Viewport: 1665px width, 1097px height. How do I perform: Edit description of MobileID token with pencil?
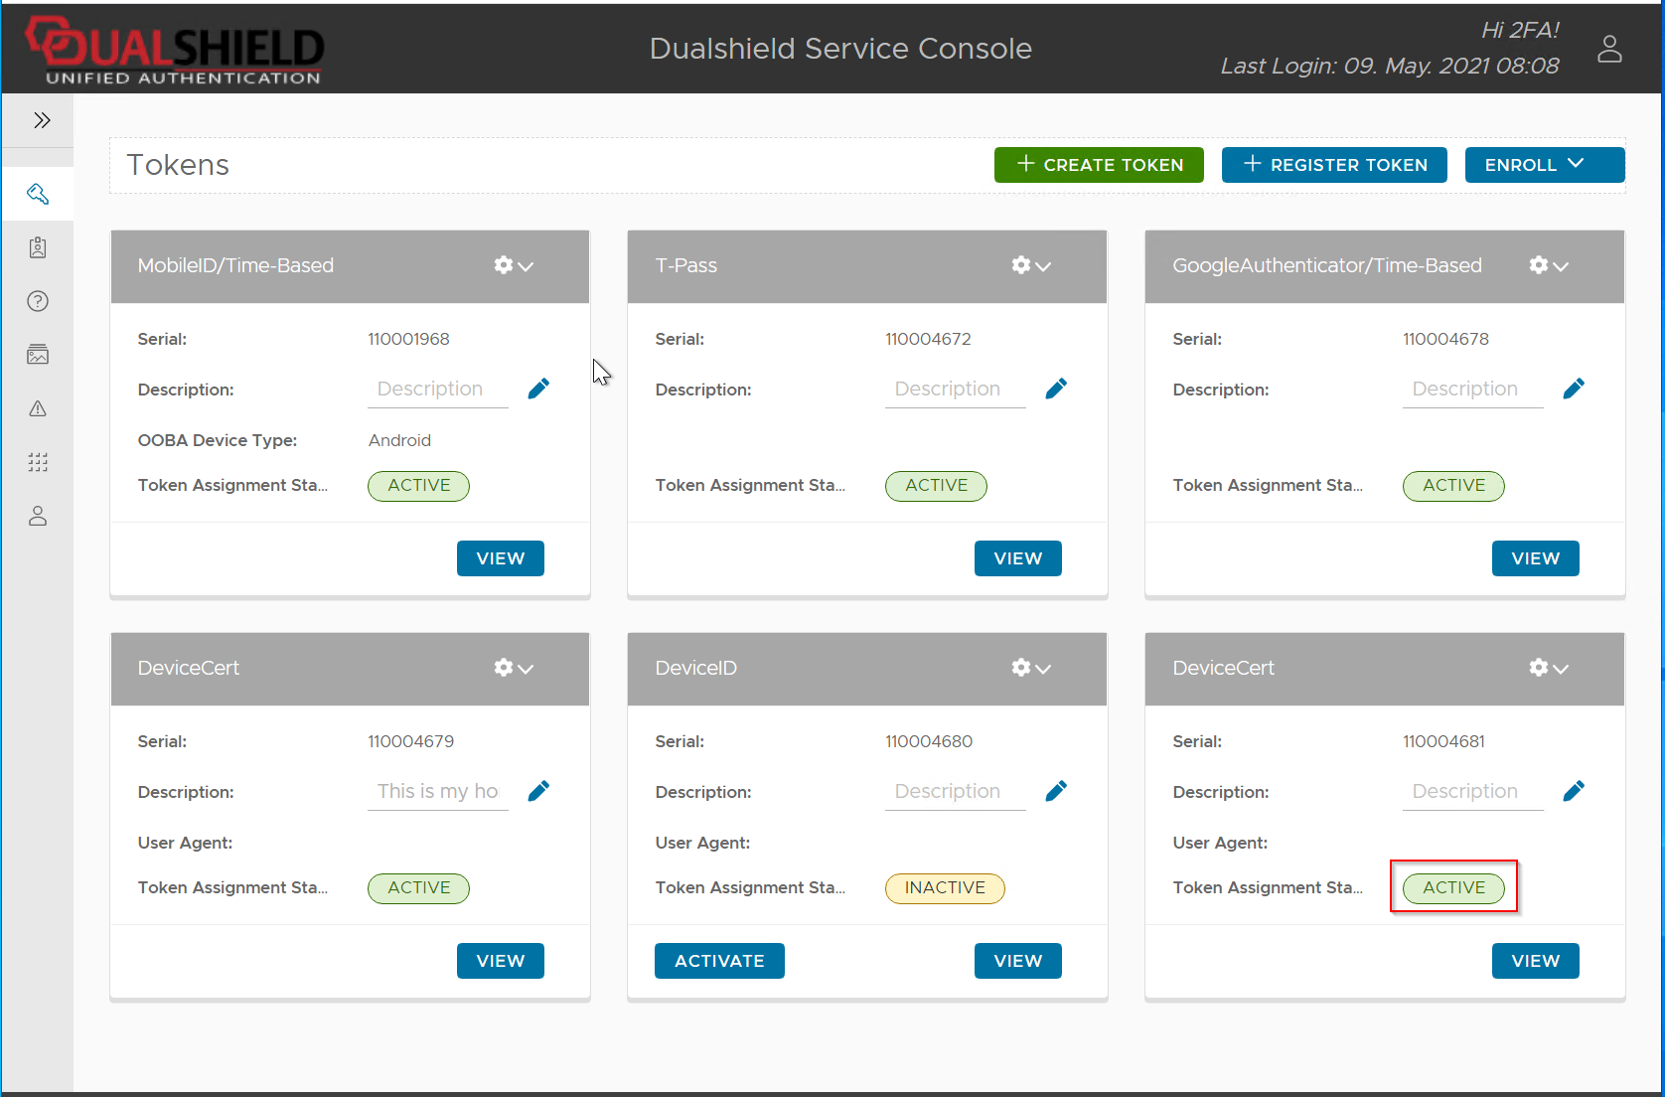tap(538, 389)
